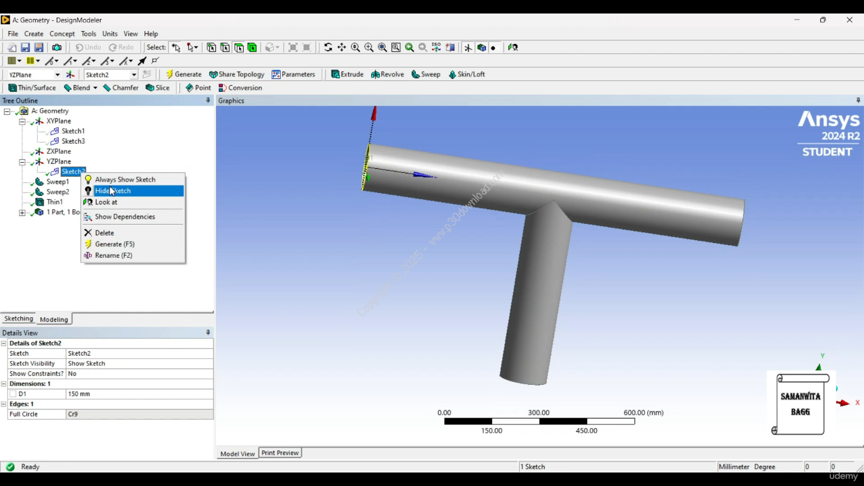Click the rightmost Display Vertices icon
This screenshot has height=486, width=864.
click(155, 61)
